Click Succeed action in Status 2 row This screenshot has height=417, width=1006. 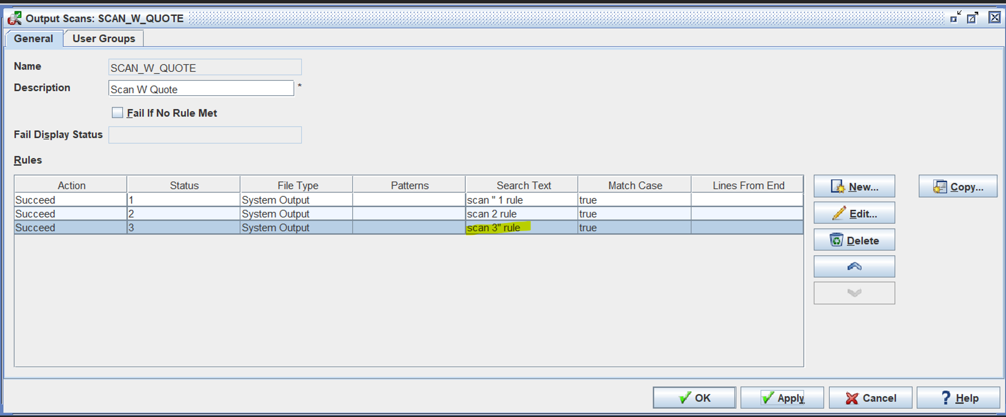[x=71, y=214]
